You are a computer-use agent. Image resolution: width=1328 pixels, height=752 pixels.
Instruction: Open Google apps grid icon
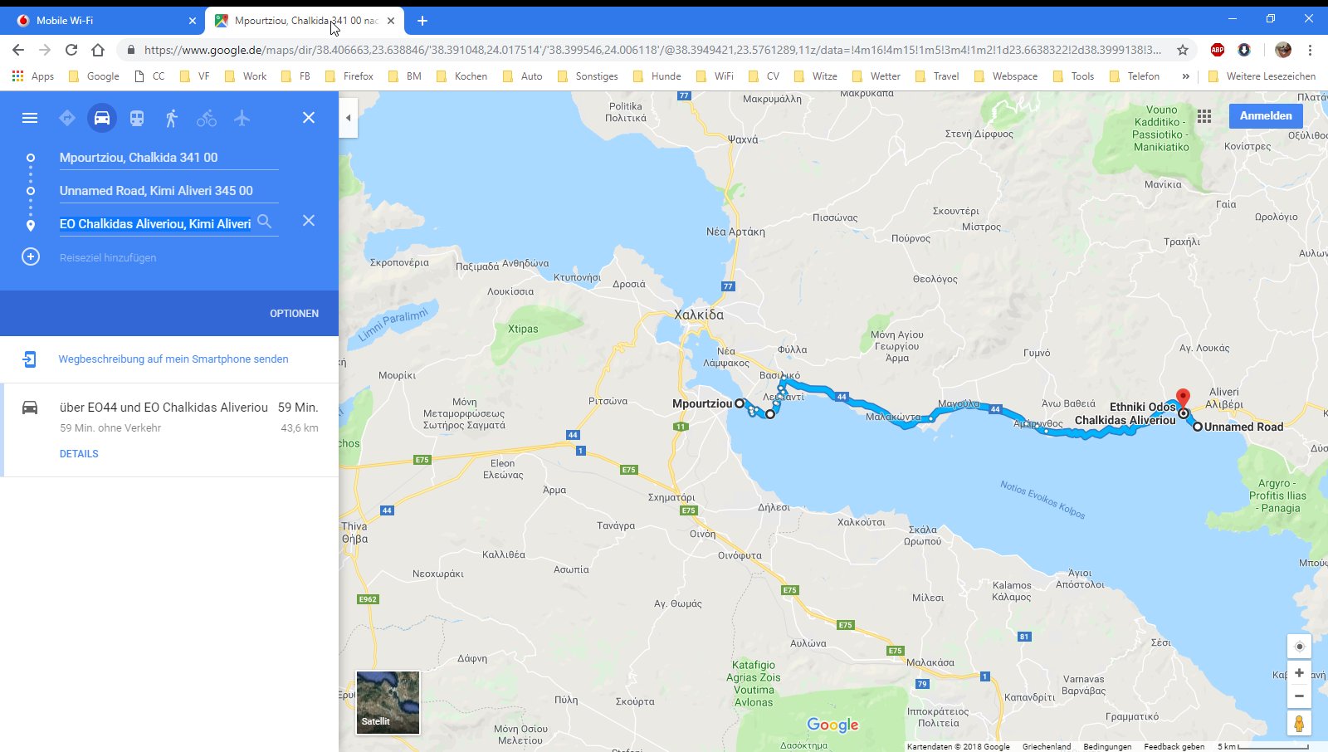1204,116
